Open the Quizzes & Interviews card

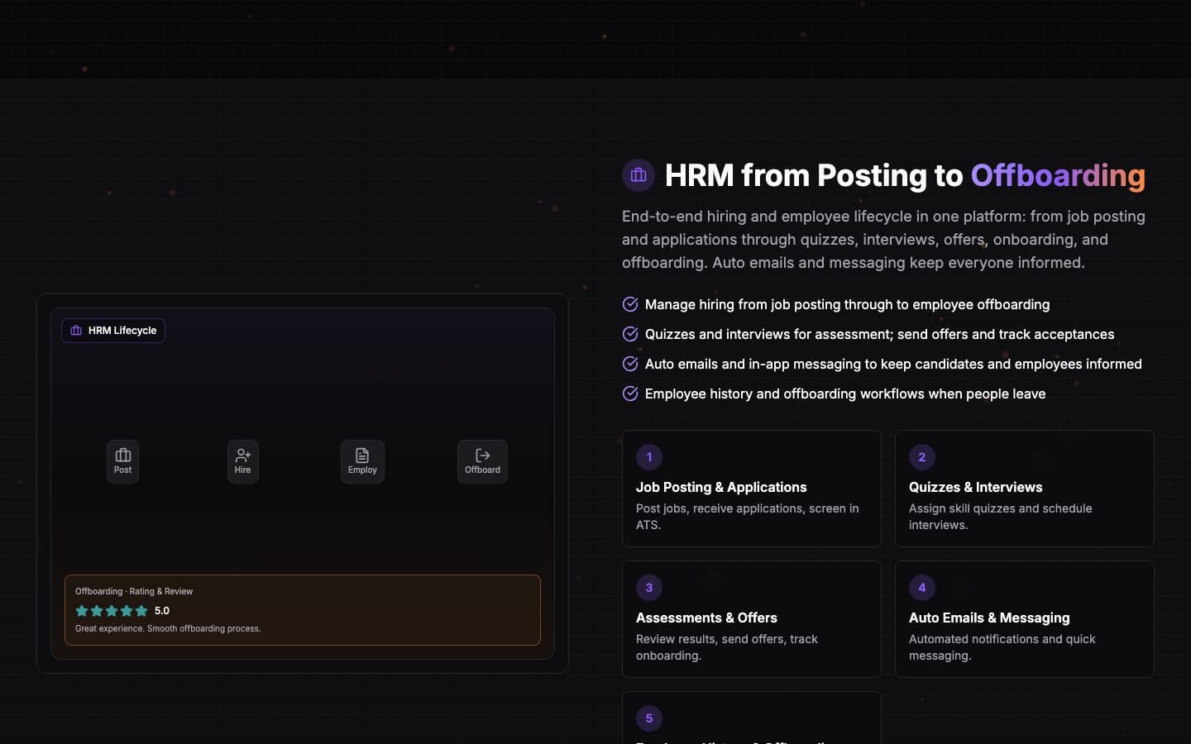(1025, 489)
